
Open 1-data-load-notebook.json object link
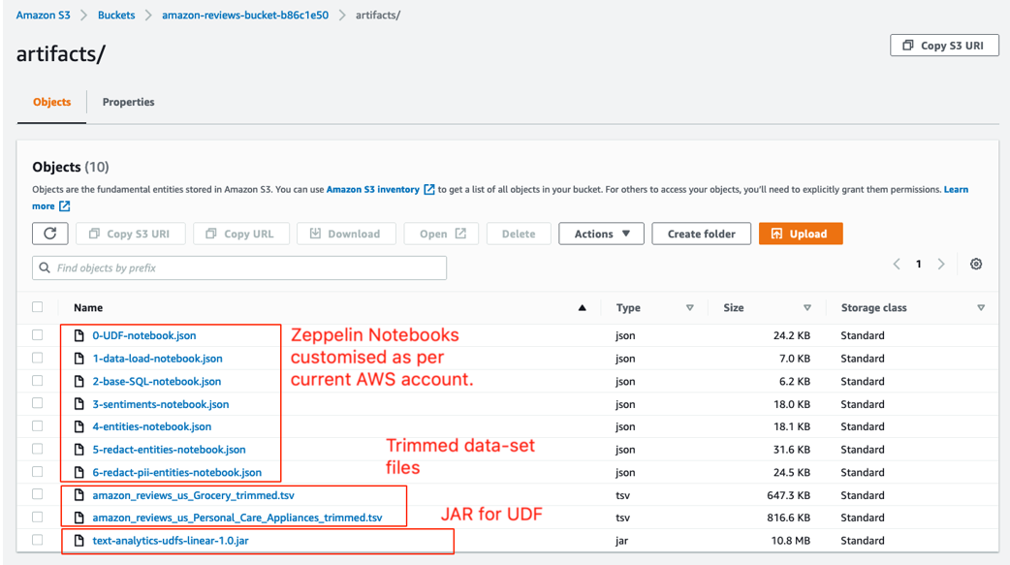pos(157,359)
